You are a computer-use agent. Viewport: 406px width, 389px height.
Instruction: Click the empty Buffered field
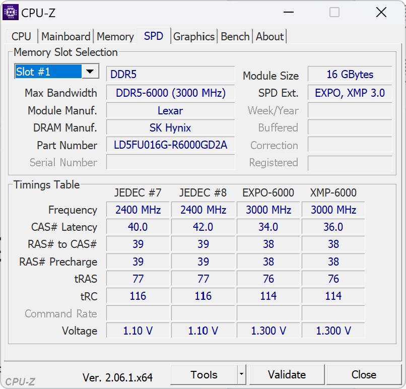tap(350, 127)
